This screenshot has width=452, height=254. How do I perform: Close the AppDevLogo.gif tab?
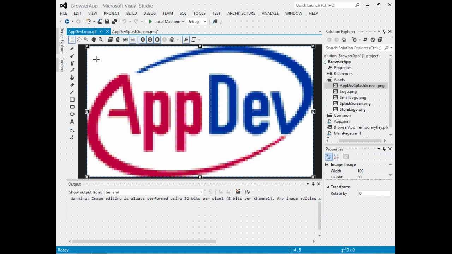click(107, 32)
